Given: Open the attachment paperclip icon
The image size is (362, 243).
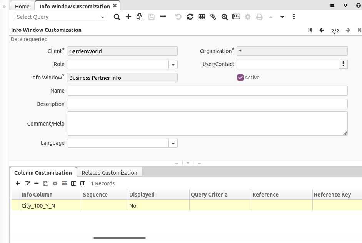Looking at the screenshot, I should pyautogui.click(x=213, y=17).
